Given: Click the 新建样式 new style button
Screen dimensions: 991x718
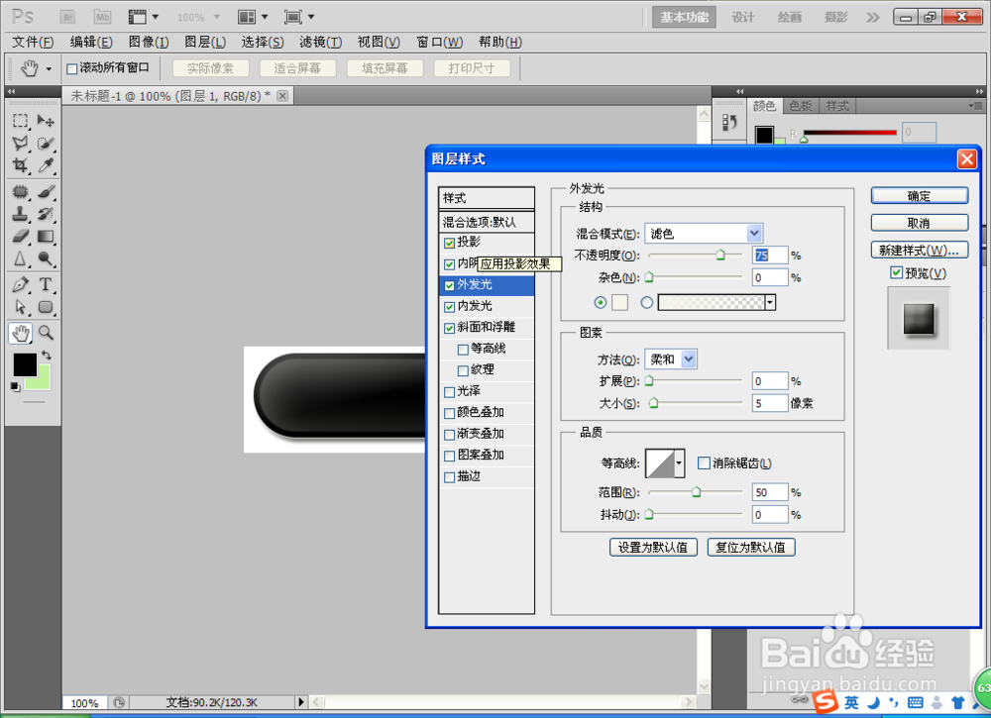Looking at the screenshot, I should [919, 251].
